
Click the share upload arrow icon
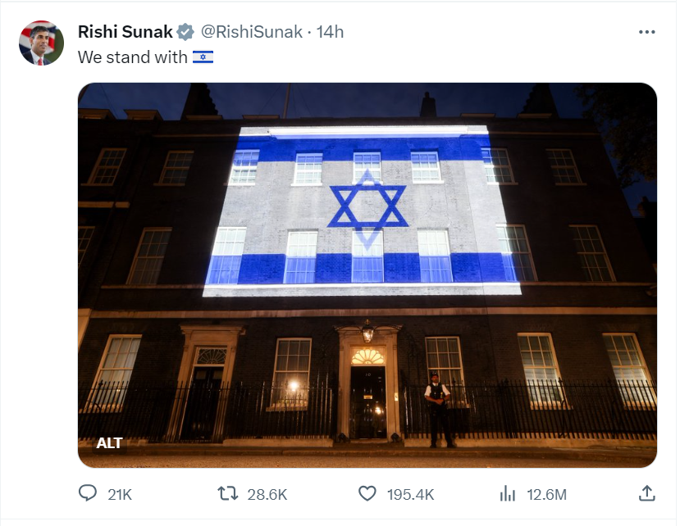[646, 493]
